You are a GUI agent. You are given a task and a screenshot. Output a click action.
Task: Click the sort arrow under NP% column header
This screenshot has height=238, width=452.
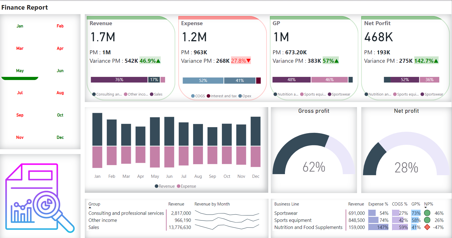pyautogui.click(x=426, y=208)
